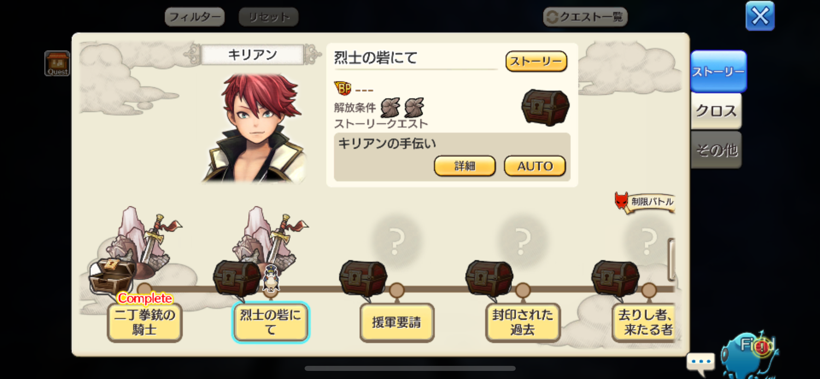Enable AUTO for キリアンの手伝い
820x379 pixels.
click(x=535, y=166)
